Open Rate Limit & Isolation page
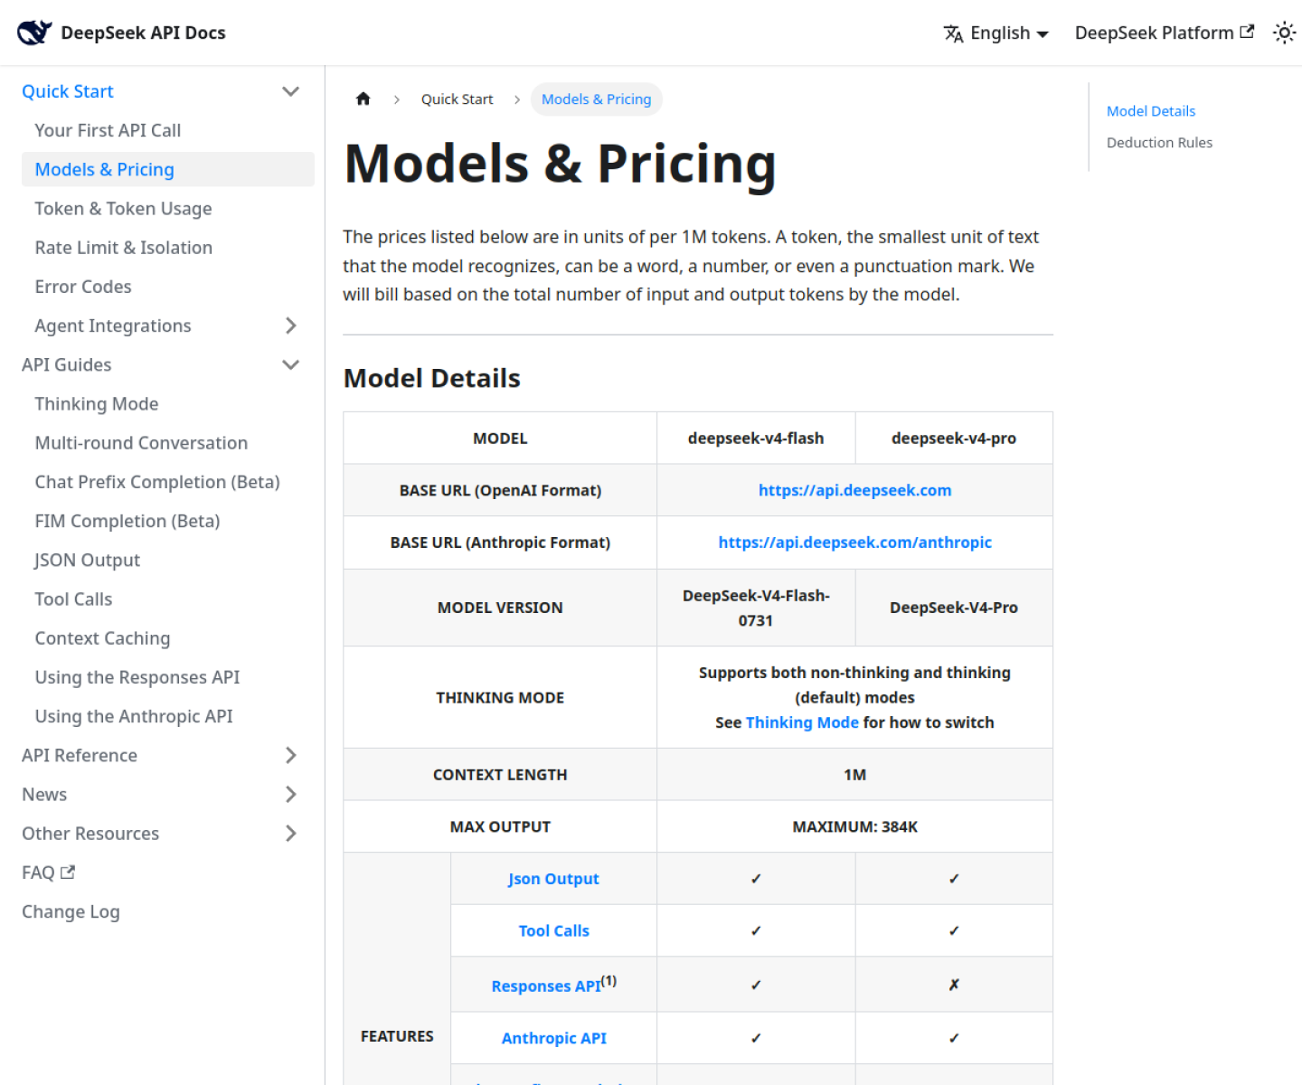This screenshot has height=1085, width=1302. (123, 247)
